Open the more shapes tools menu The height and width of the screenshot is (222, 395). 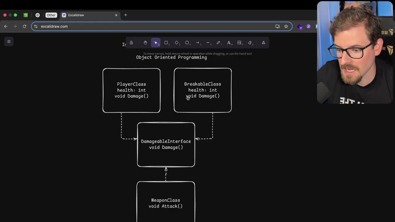(x=264, y=43)
